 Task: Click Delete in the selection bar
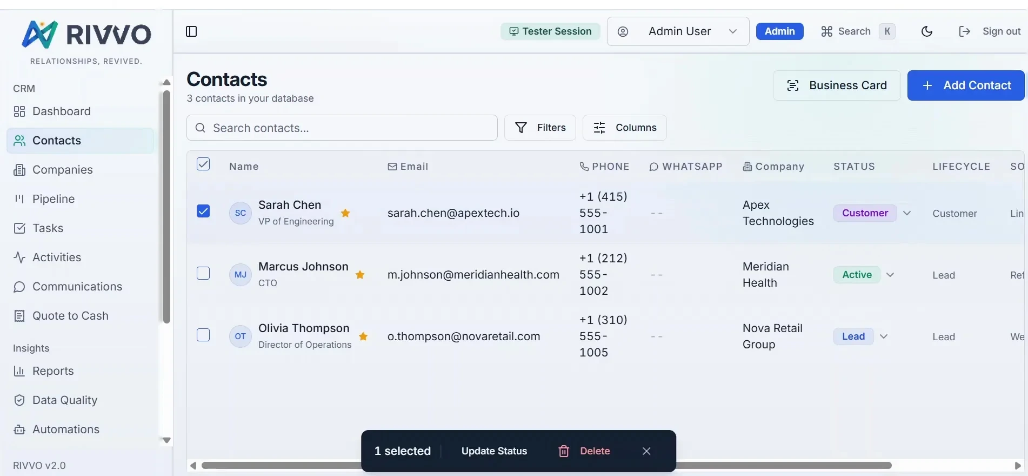pos(584,451)
